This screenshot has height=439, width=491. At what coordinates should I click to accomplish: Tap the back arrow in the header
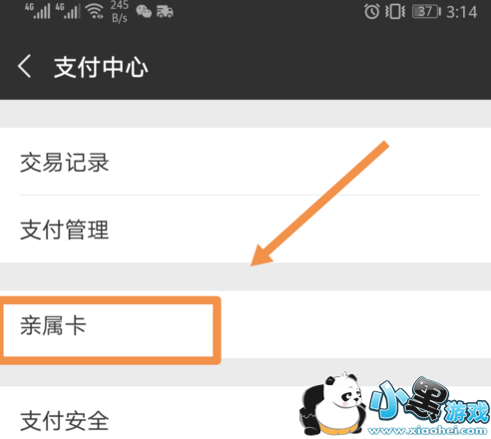pyautogui.click(x=24, y=66)
